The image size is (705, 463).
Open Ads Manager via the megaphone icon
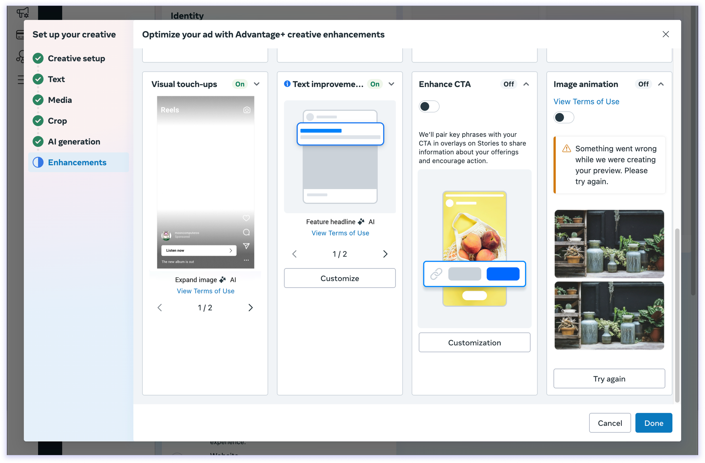pos(22,12)
